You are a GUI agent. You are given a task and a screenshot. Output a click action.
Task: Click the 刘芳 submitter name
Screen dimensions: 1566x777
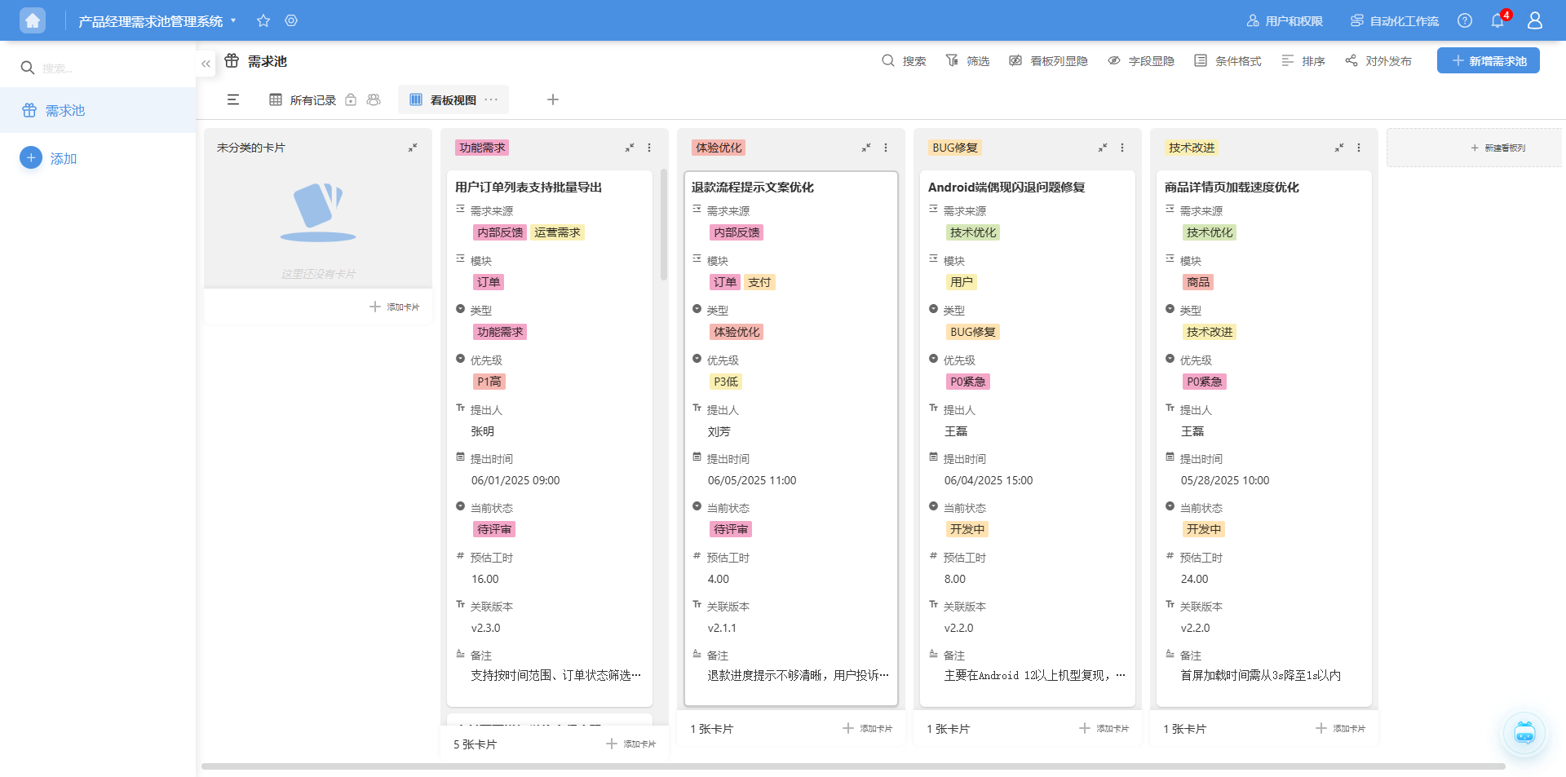[719, 431]
